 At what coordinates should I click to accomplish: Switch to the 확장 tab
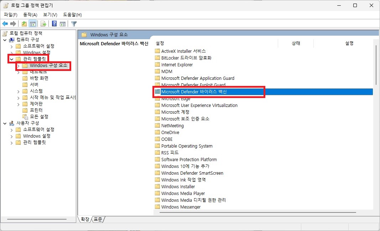click(x=85, y=219)
